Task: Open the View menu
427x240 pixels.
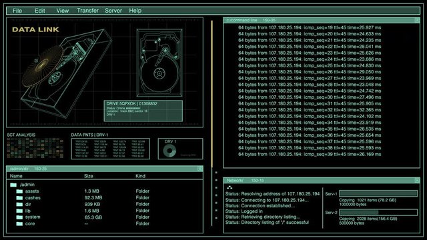Action: (x=62, y=11)
